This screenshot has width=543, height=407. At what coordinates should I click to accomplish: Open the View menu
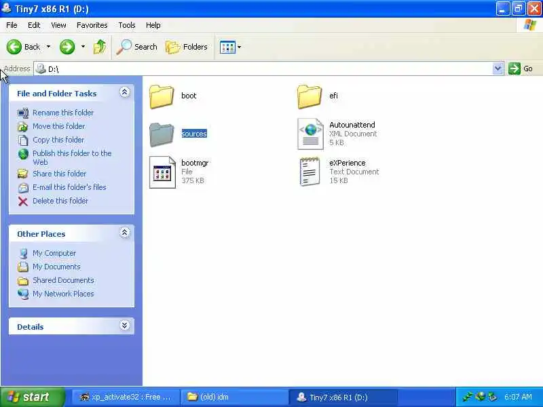tap(58, 25)
